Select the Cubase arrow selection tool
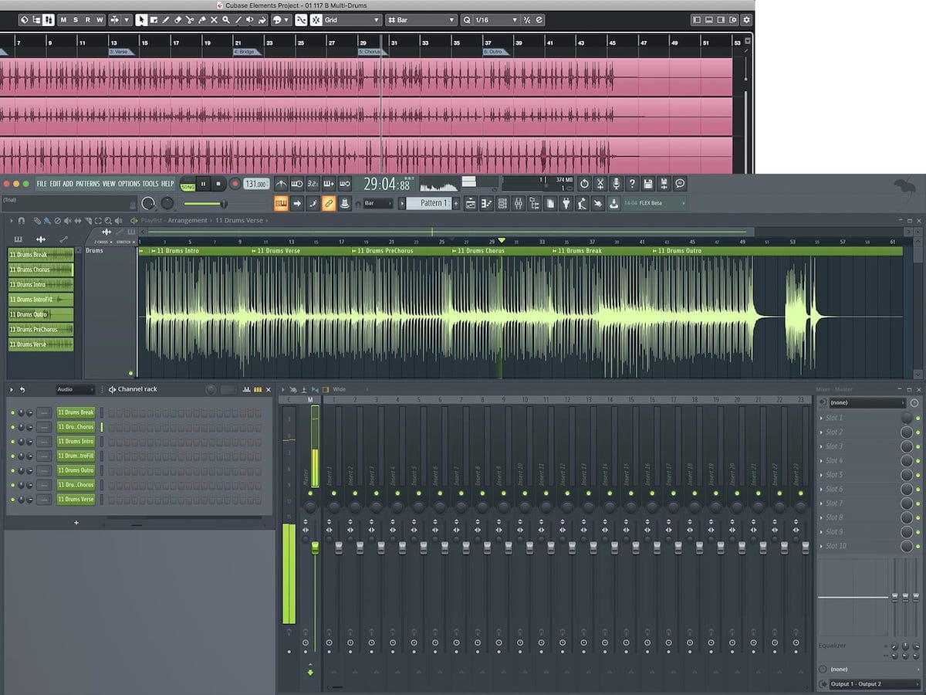This screenshot has width=926, height=695. [142, 19]
